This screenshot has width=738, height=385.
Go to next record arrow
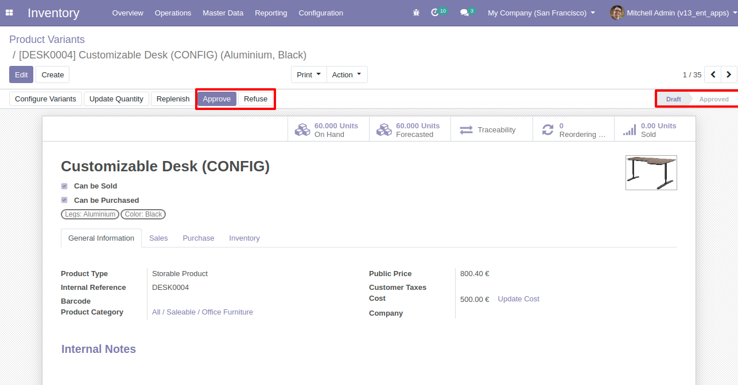(729, 74)
